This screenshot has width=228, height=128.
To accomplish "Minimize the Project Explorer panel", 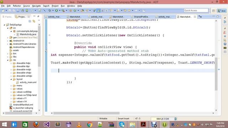I will pos(34,16).
